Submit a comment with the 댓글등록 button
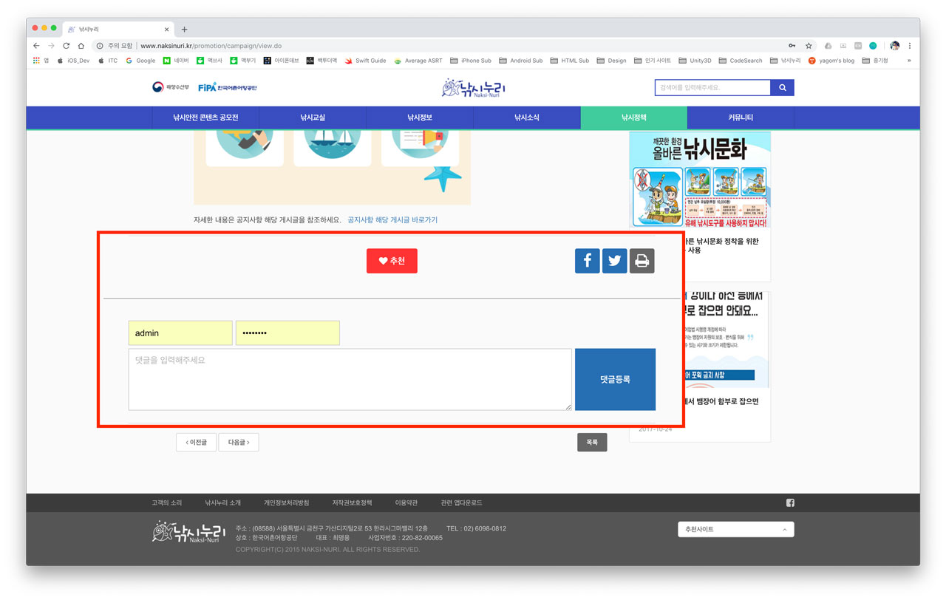The height and width of the screenshot is (600, 946). (x=615, y=379)
